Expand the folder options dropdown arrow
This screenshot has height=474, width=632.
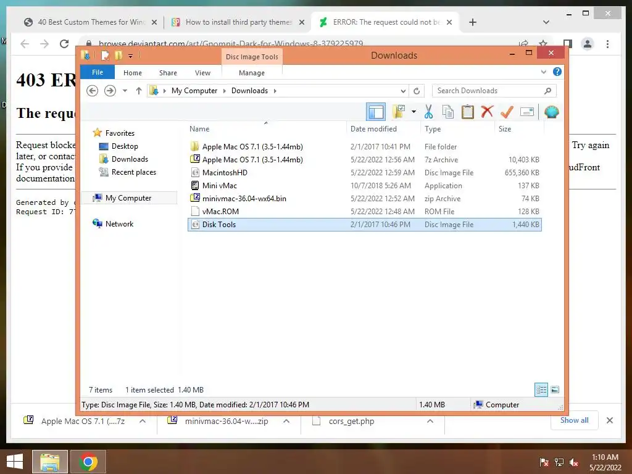(414, 112)
